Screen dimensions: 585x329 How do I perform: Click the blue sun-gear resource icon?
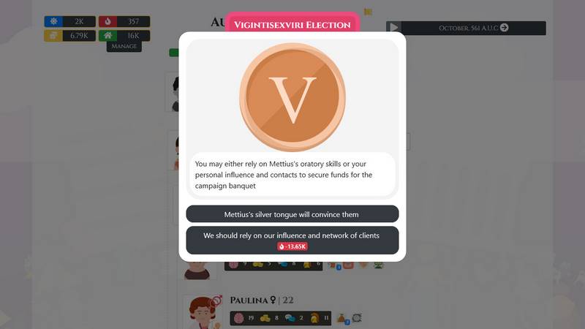53,21
